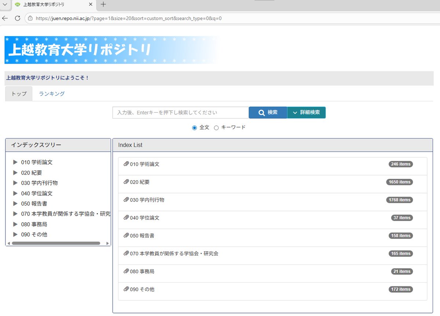View site information icon in address bar
Screen dimensions: 440x316
pos(30,18)
